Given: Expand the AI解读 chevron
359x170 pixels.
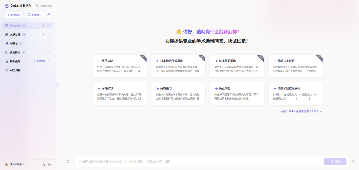Looking at the screenshot, I should coord(49,43).
